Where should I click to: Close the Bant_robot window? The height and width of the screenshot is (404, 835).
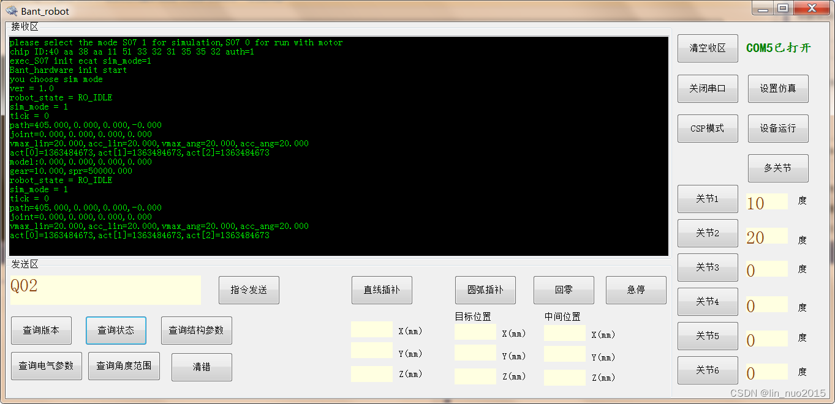(x=812, y=9)
